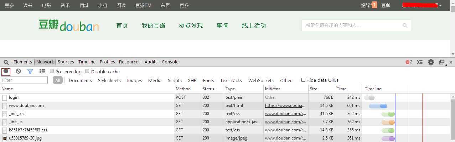Close the DevTools panel
Viewport: 455px width, 142px height.
coord(451,62)
